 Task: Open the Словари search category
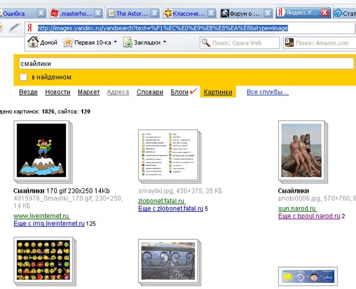coord(150,92)
